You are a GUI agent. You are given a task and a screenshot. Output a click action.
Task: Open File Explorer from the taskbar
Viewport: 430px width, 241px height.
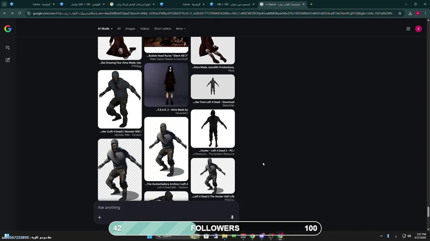pyautogui.click(x=225, y=236)
